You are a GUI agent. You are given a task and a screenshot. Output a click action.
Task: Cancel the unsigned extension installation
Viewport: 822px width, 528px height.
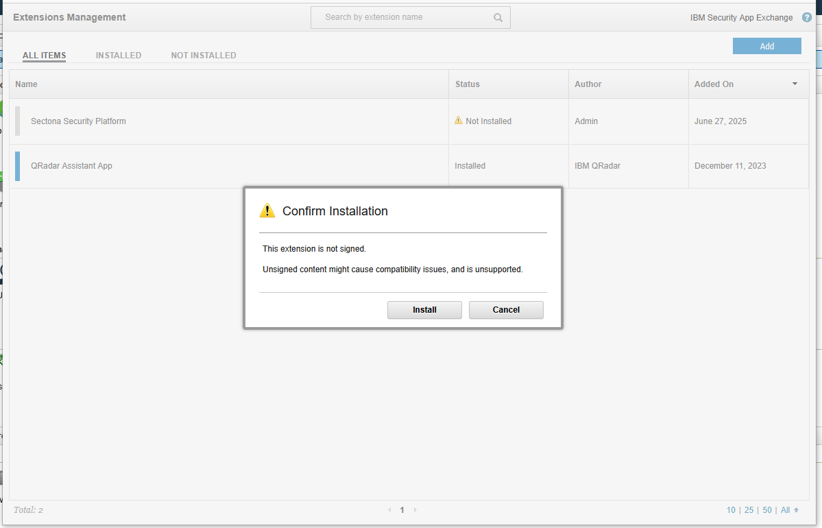click(x=506, y=310)
